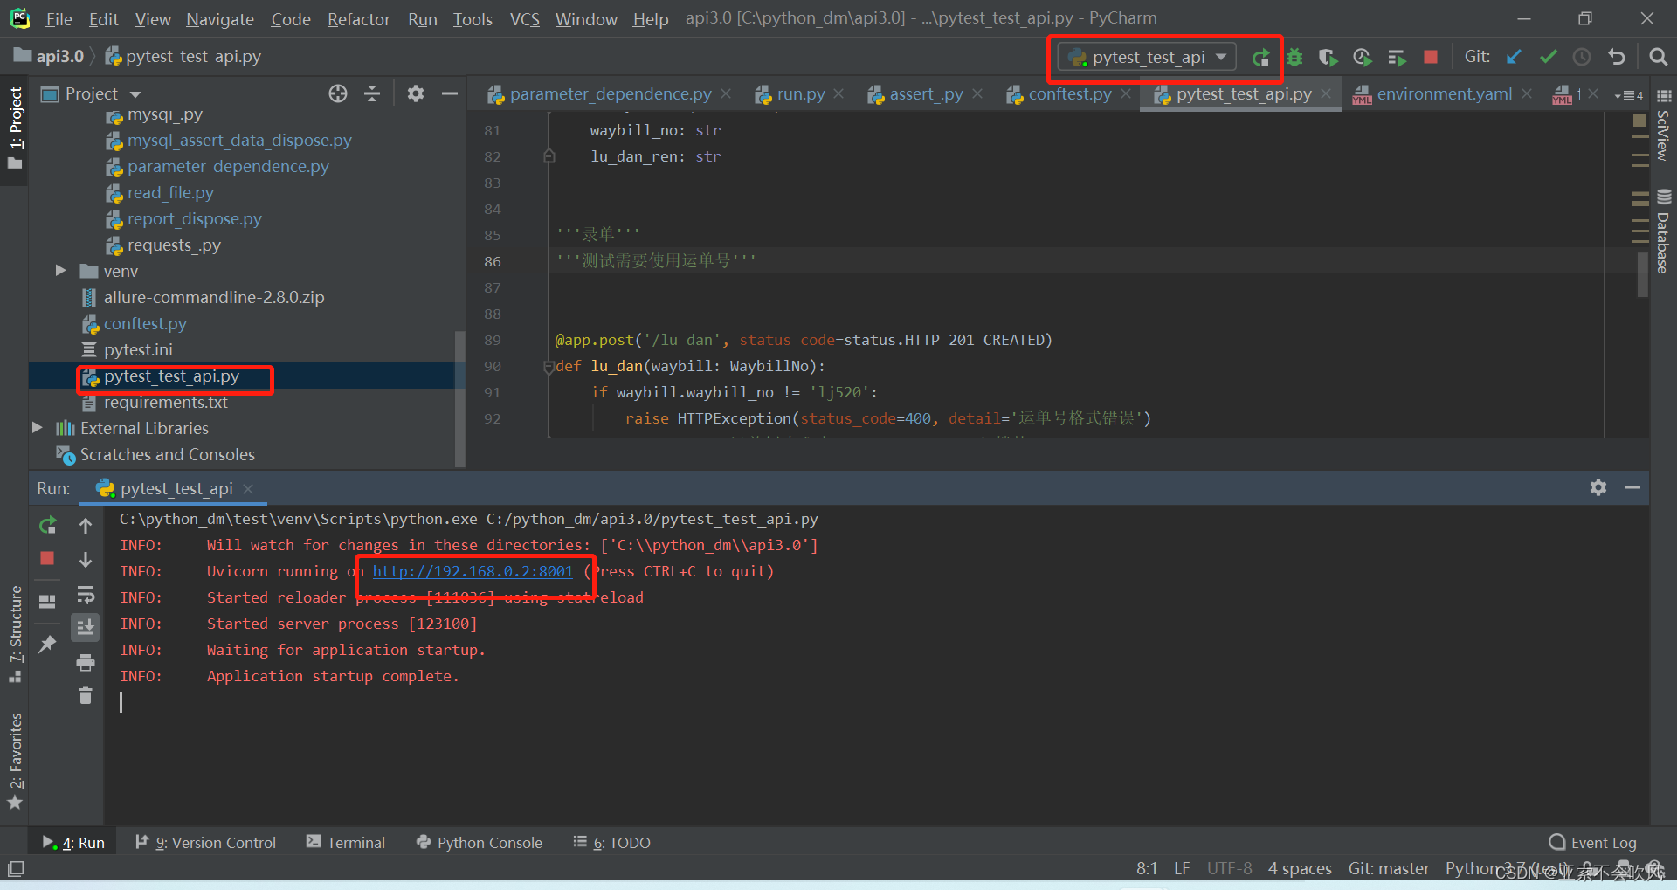Change Git branch master in status bar

pos(1389,868)
